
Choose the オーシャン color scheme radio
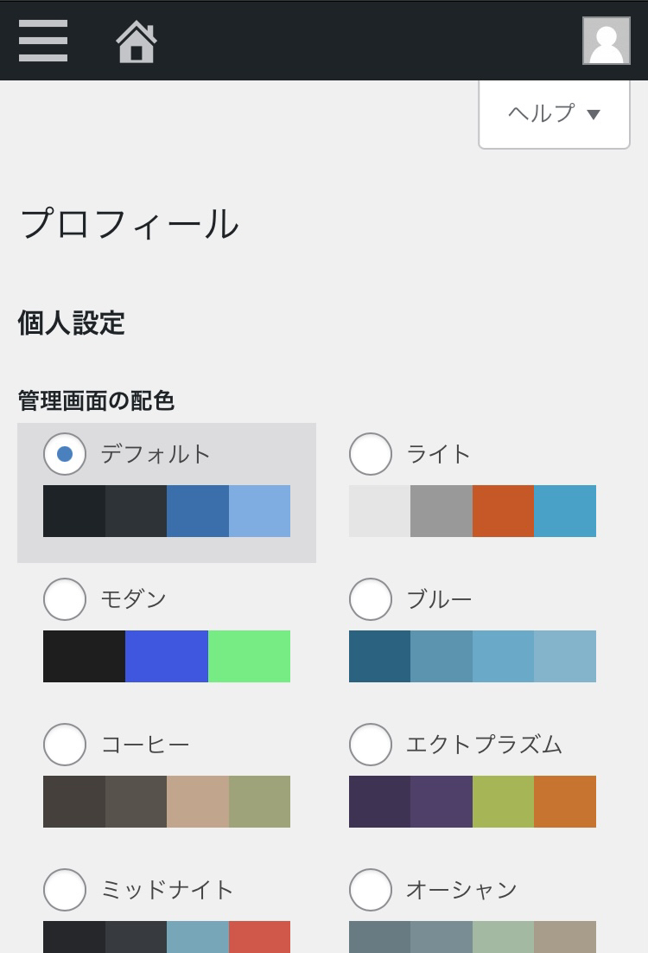click(371, 890)
